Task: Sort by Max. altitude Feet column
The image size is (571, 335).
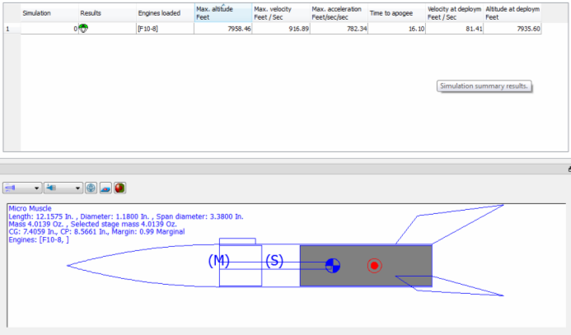Action: [x=223, y=13]
